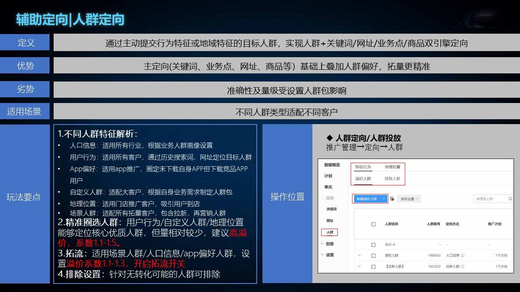The image size is (520, 292).
Task: Click the 请搜索人群 search input
Action: (x=493, y=199)
